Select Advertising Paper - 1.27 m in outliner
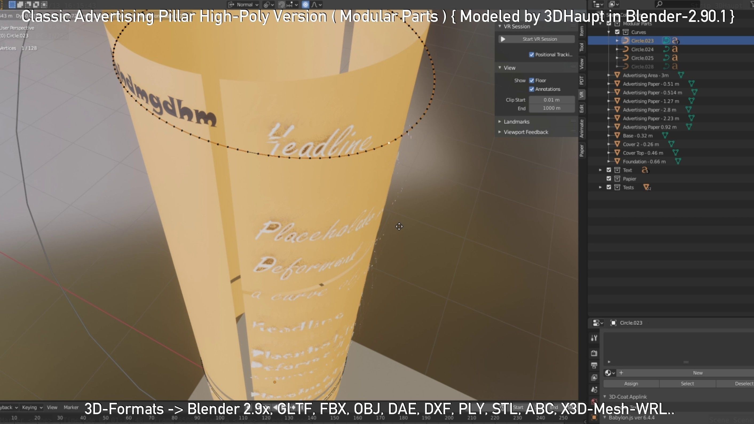 (x=651, y=101)
